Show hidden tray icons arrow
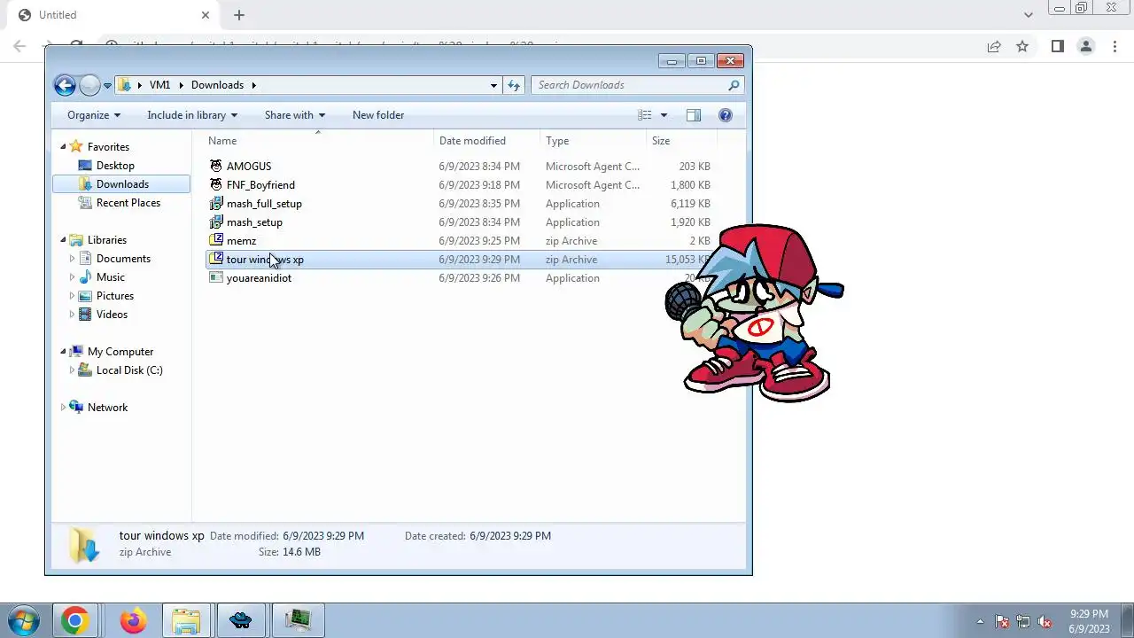 [980, 621]
